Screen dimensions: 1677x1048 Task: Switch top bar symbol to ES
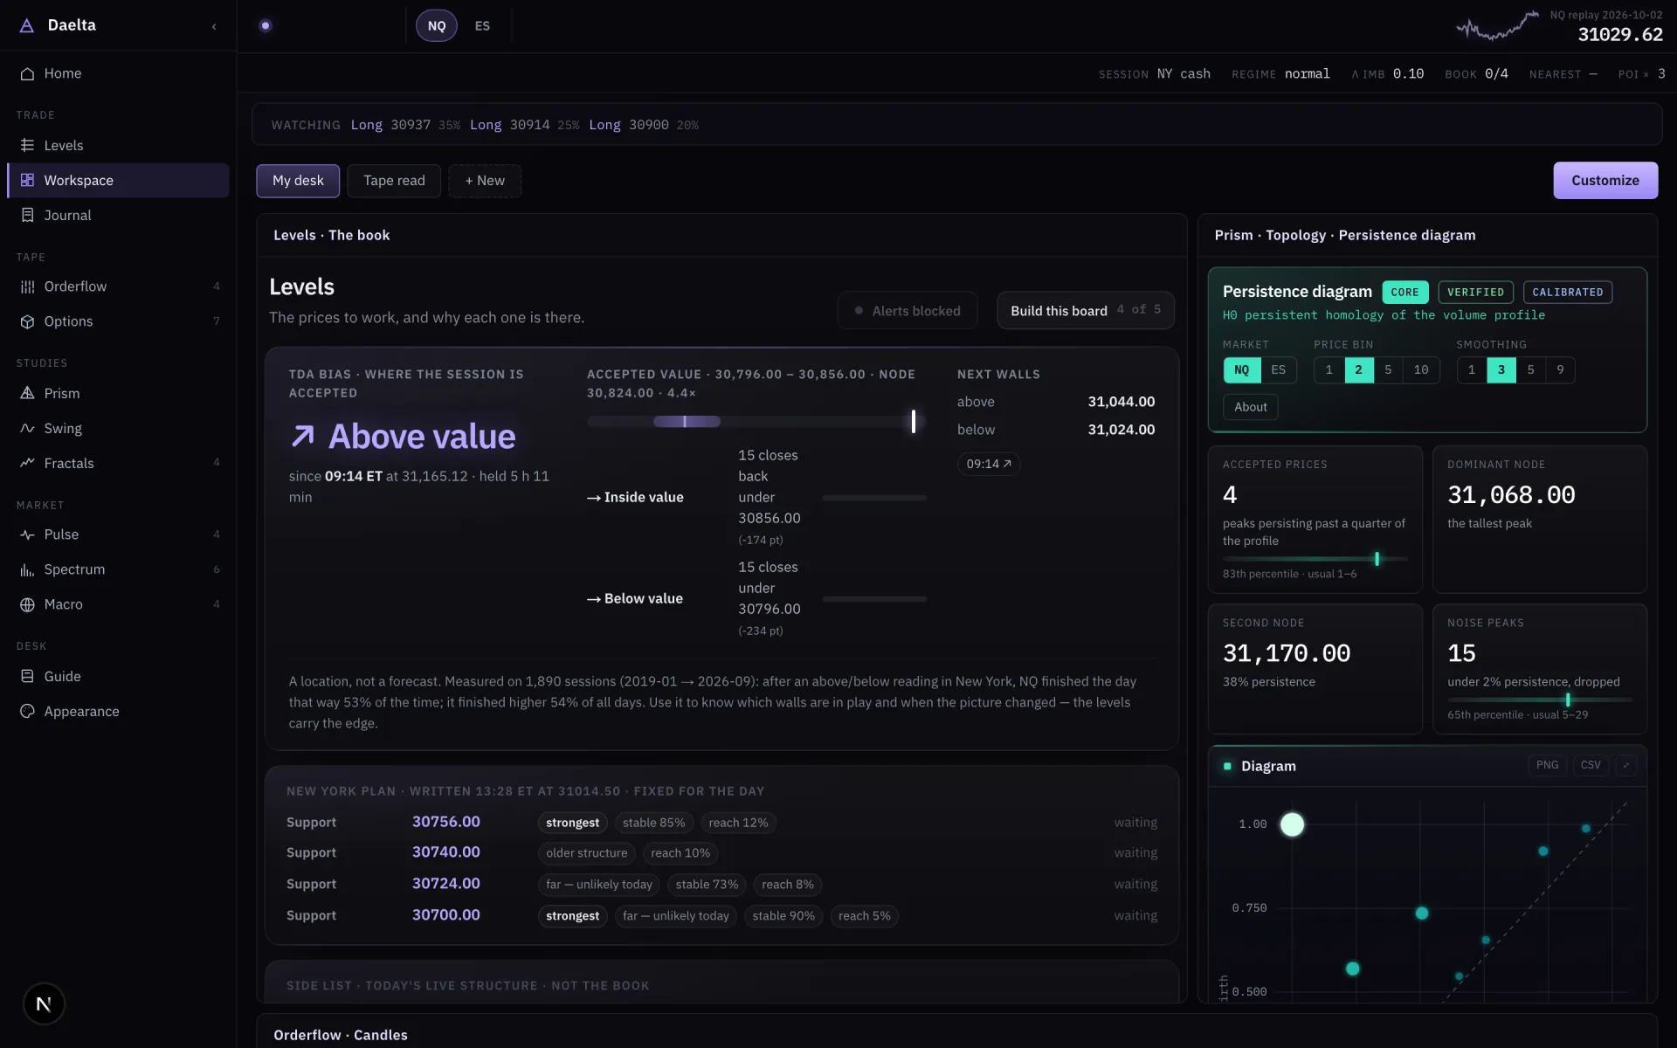pyautogui.click(x=482, y=26)
